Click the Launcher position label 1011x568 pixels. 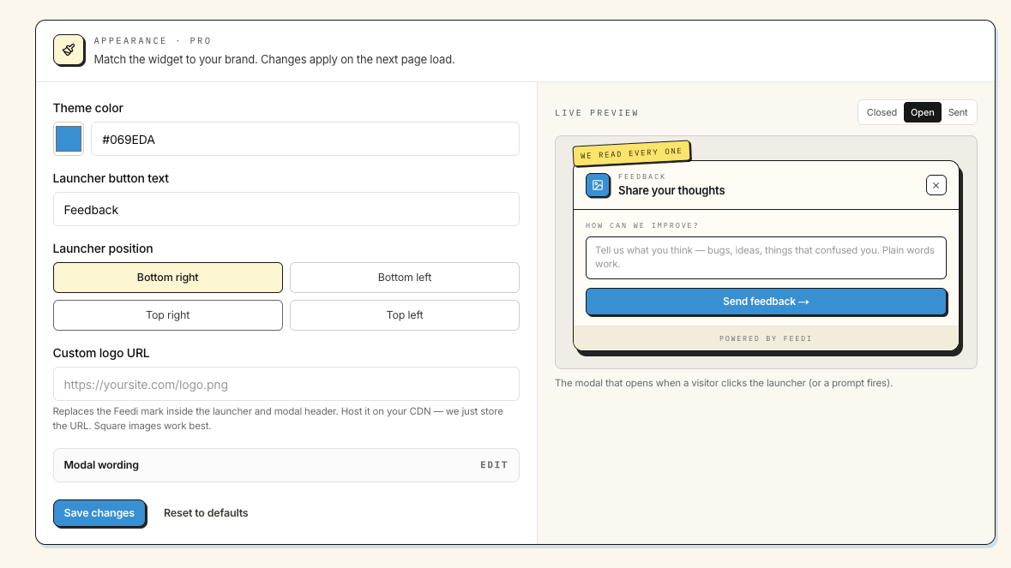[x=103, y=248]
